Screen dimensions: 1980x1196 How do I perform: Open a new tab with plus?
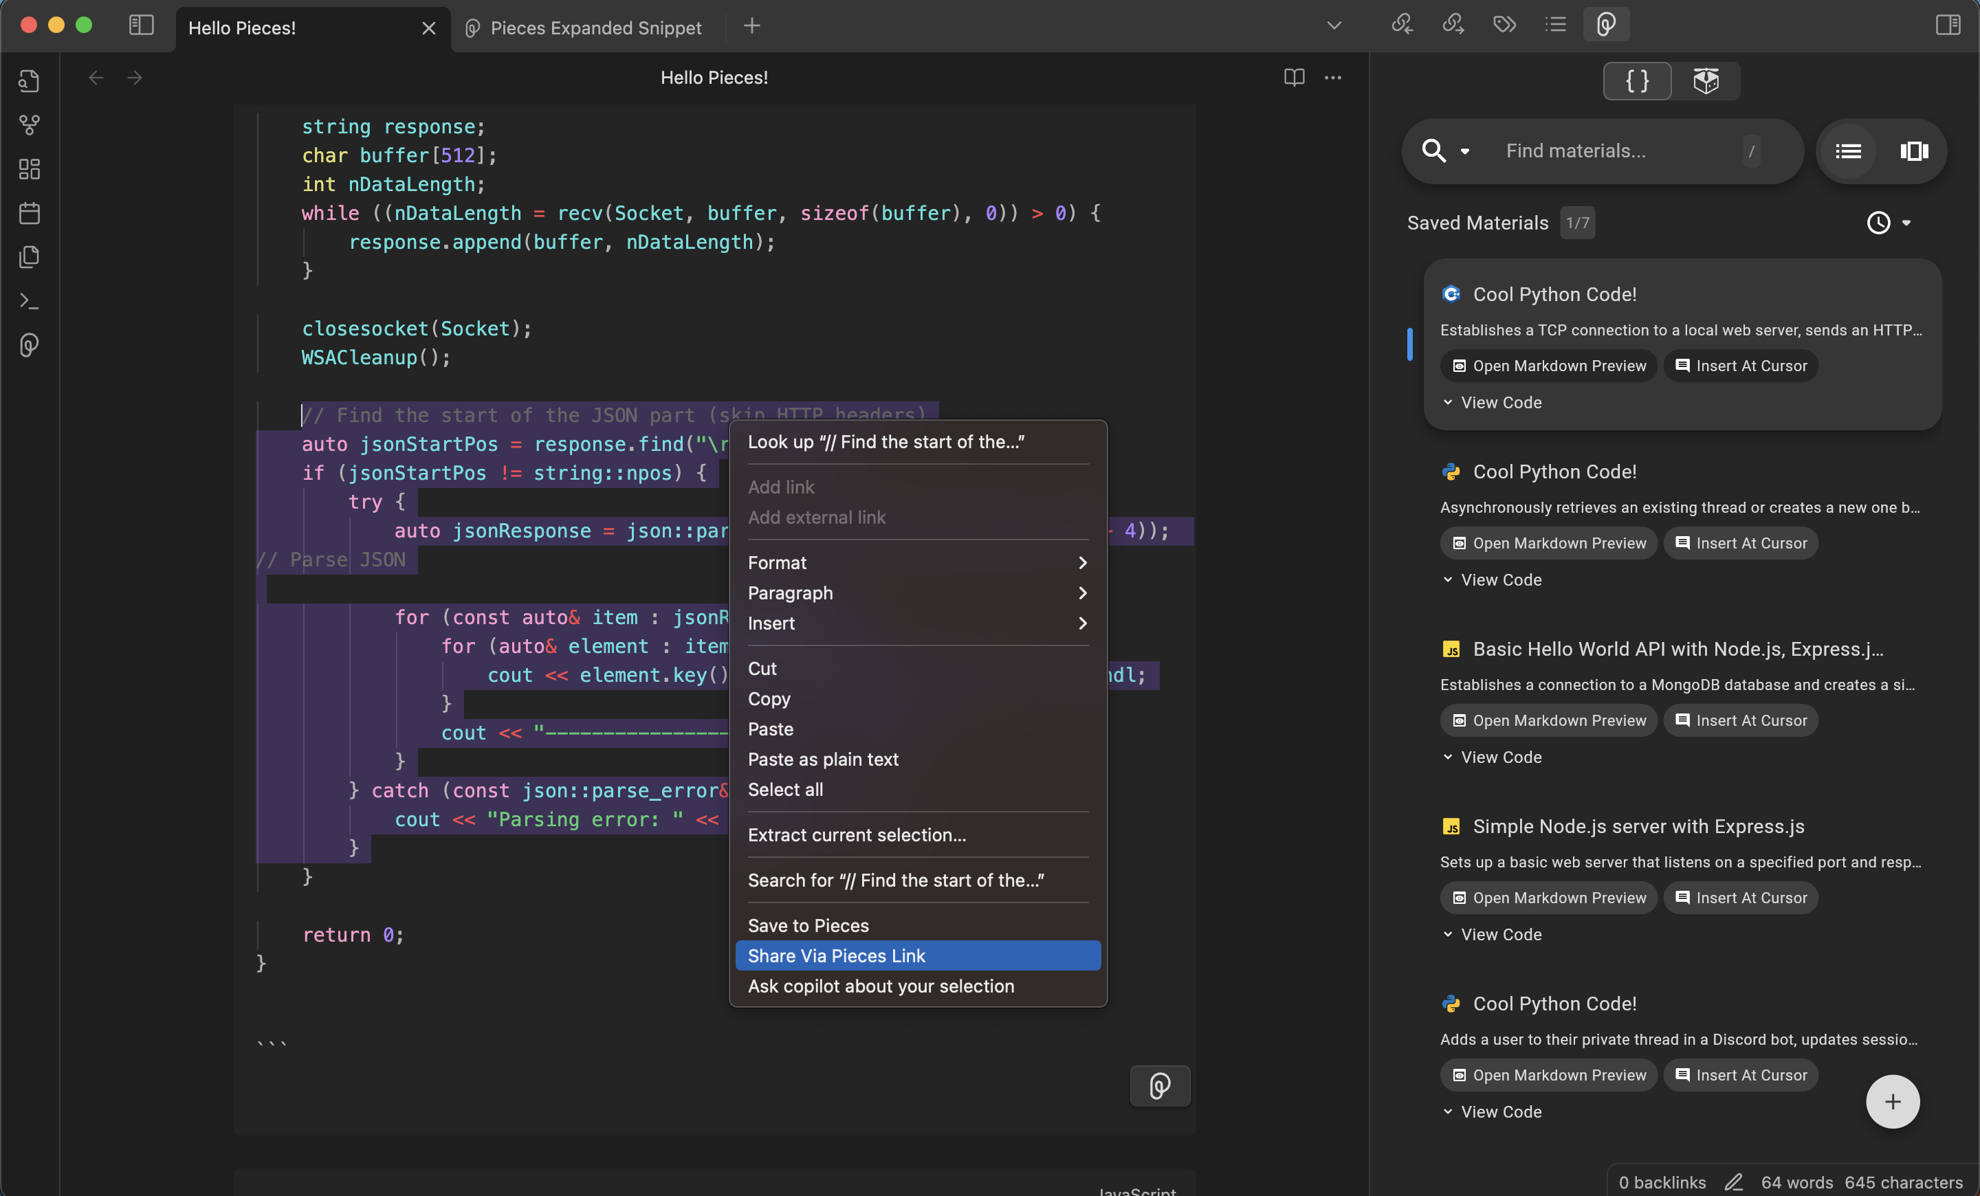pyautogui.click(x=752, y=25)
